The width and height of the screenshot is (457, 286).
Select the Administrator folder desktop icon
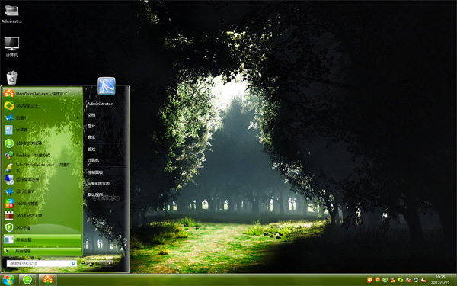[11, 14]
